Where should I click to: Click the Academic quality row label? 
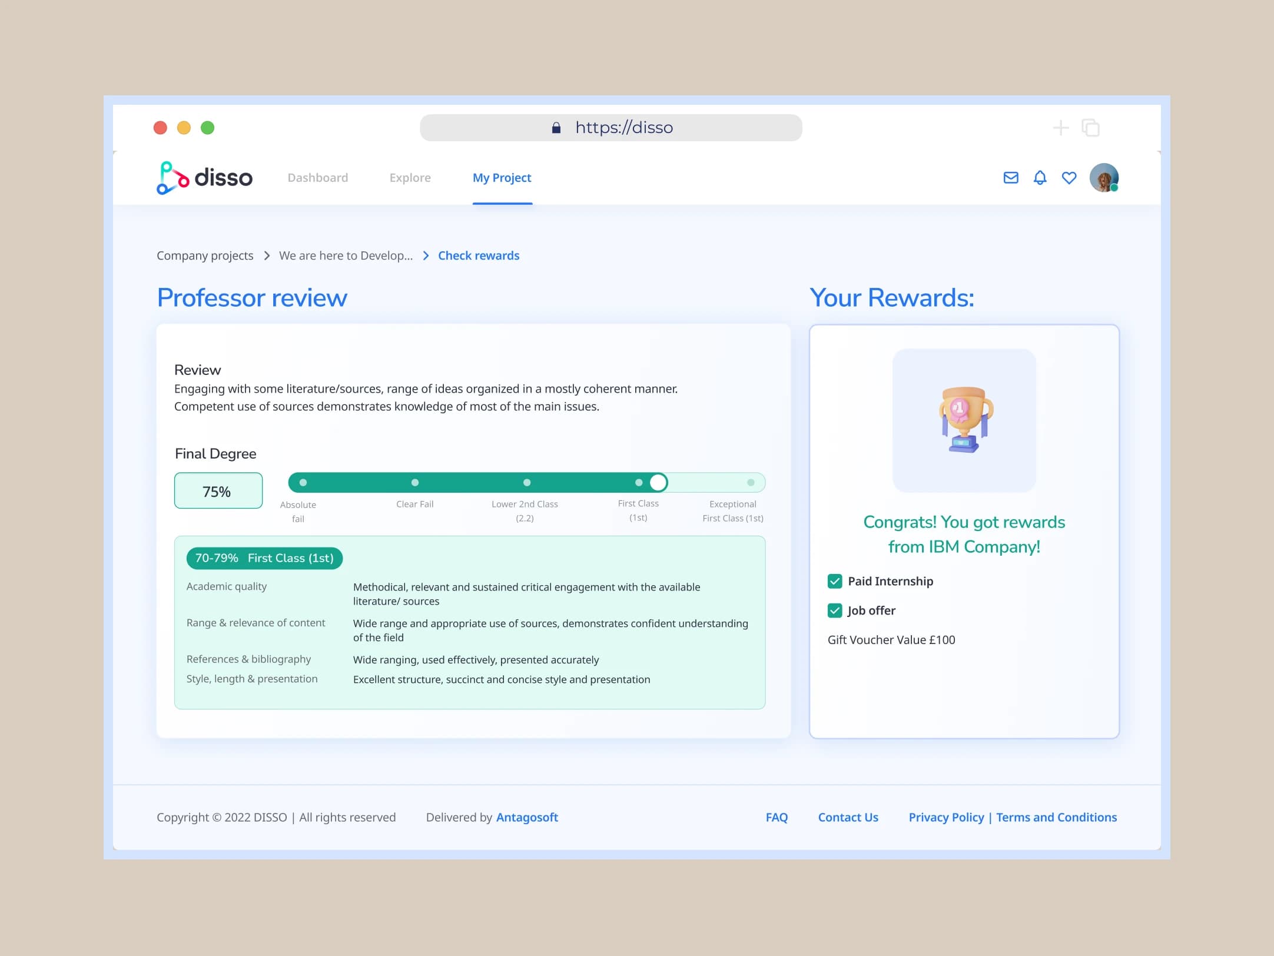(227, 586)
